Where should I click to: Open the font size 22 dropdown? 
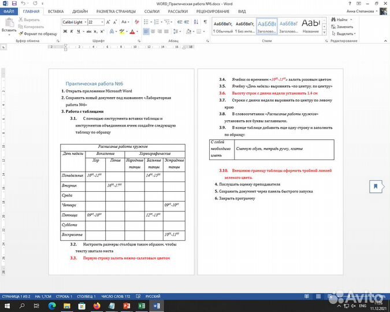click(x=102, y=22)
